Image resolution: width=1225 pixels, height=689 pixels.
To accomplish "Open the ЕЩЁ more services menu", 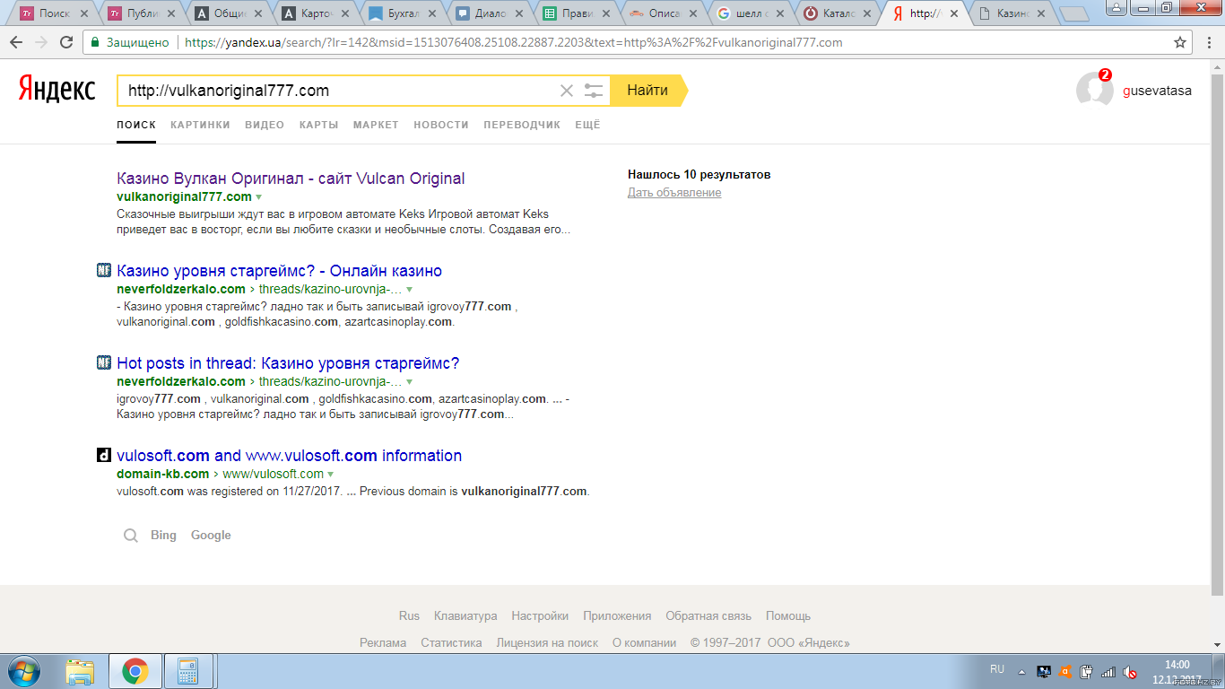I will pos(587,125).
